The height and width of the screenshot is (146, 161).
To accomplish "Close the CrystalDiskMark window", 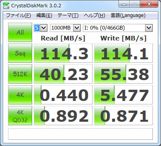I will pos(149,4).
